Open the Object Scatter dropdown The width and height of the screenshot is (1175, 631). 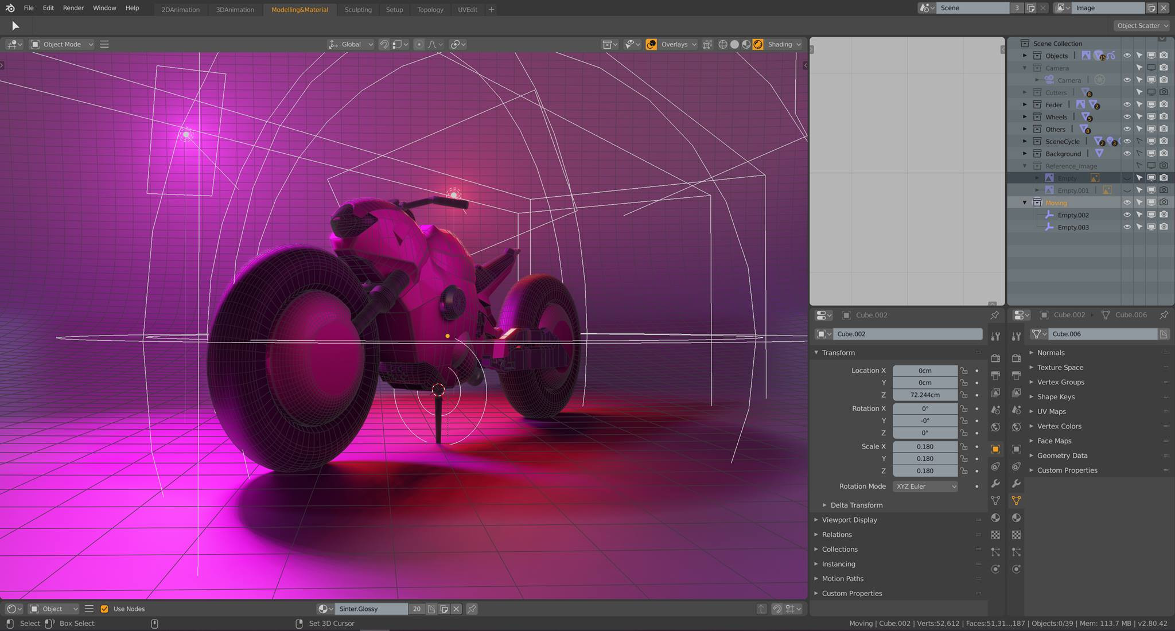1142,25
